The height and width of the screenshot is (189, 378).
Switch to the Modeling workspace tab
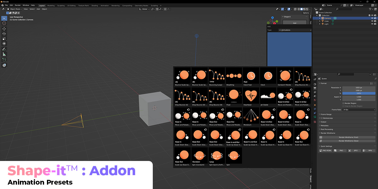[51, 6]
